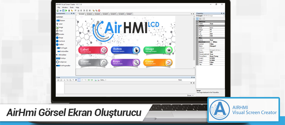Click the blue Button samples button
The image size is (285, 125).
tap(125, 50)
